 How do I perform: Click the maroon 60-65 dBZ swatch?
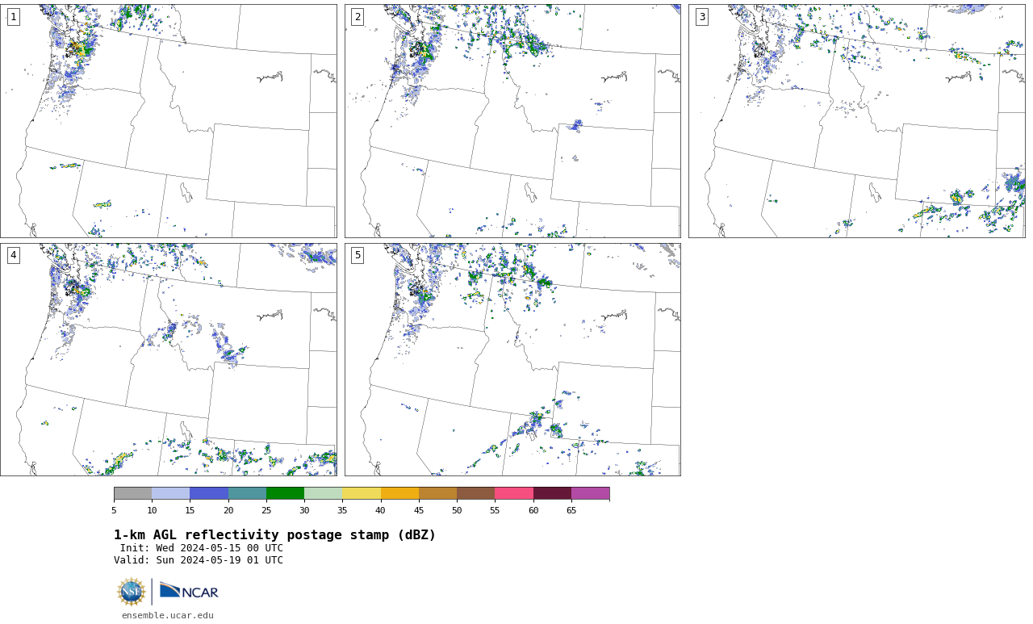tap(552, 493)
